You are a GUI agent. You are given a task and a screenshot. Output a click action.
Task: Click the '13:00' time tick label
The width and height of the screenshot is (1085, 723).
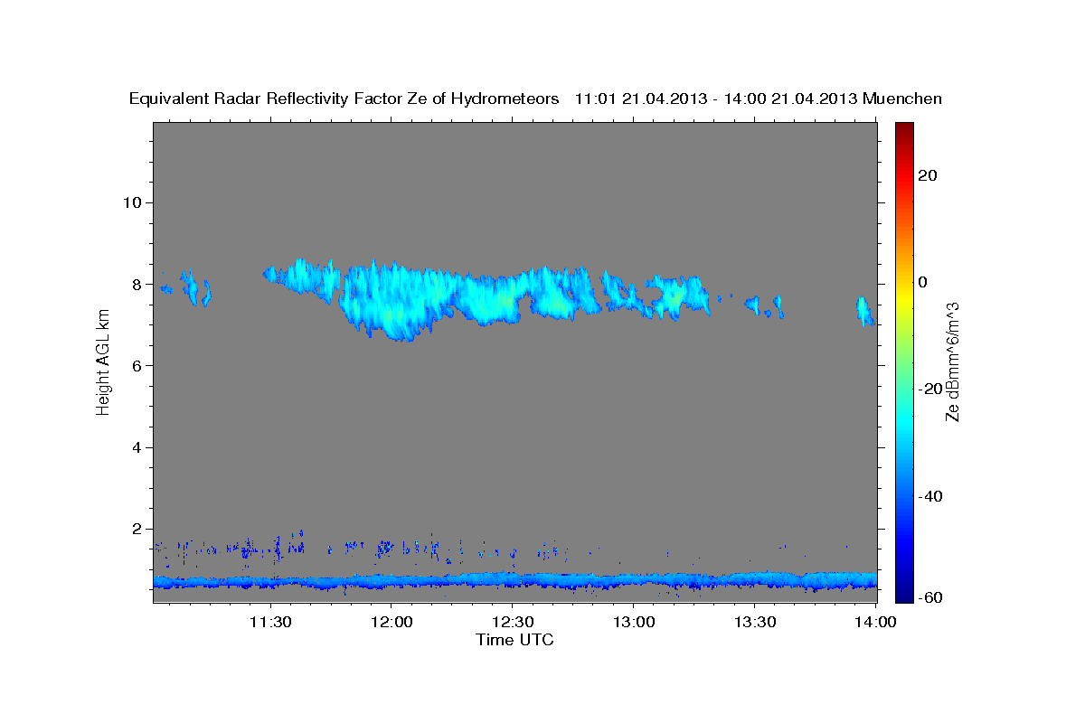tap(634, 624)
